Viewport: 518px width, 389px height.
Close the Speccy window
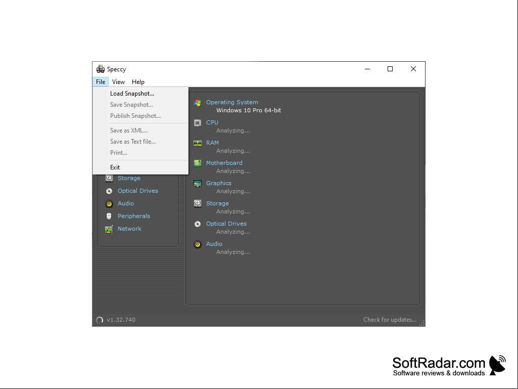tap(413, 69)
